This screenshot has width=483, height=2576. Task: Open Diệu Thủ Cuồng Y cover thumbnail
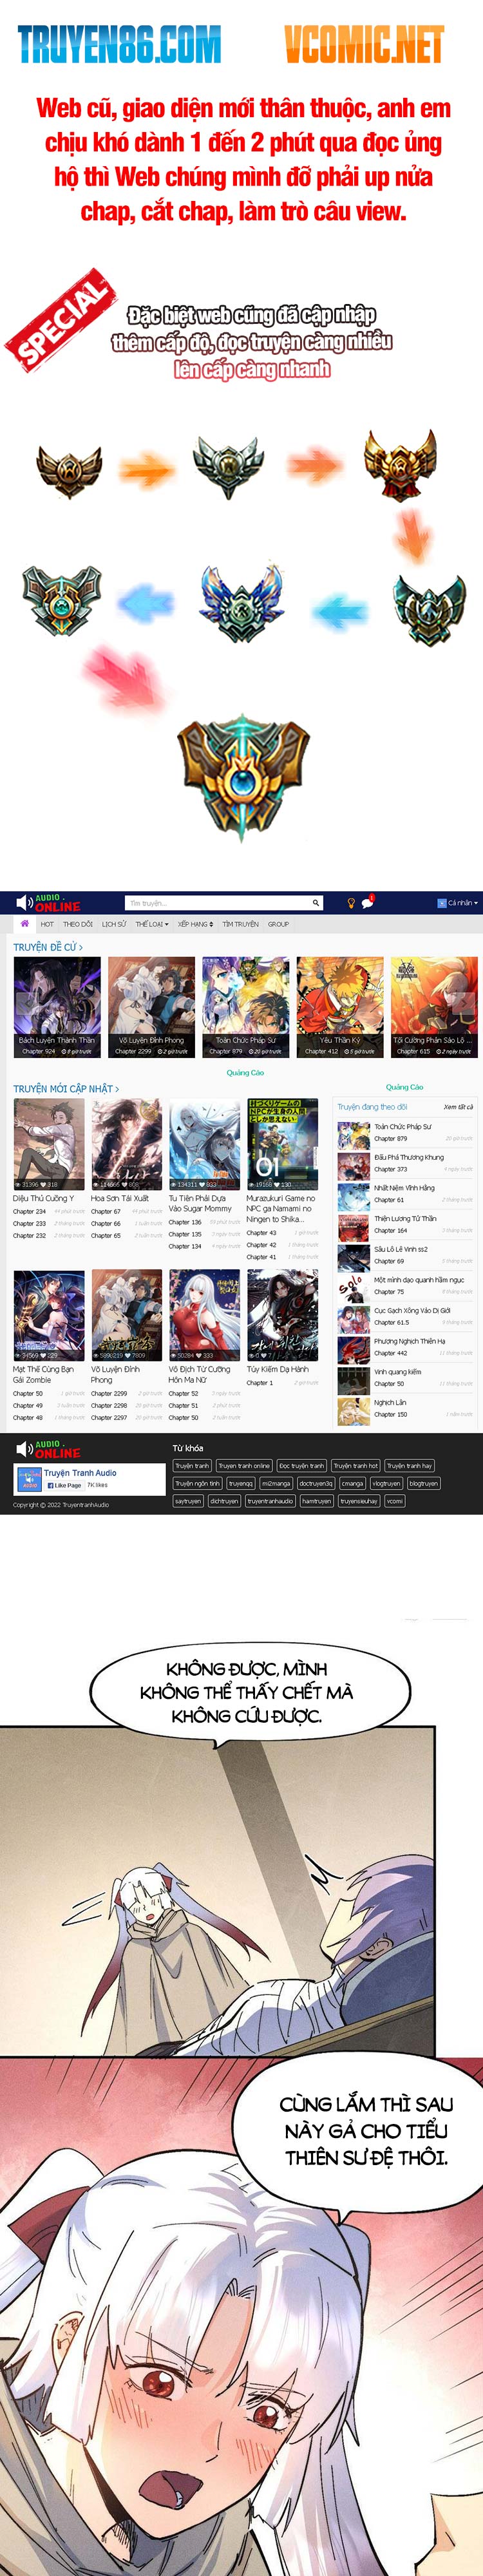(x=49, y=1144)
